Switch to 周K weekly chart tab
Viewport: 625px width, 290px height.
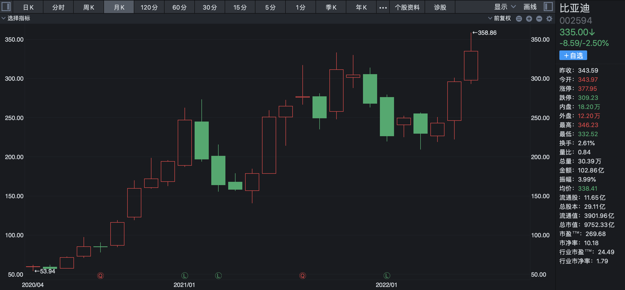89,7
